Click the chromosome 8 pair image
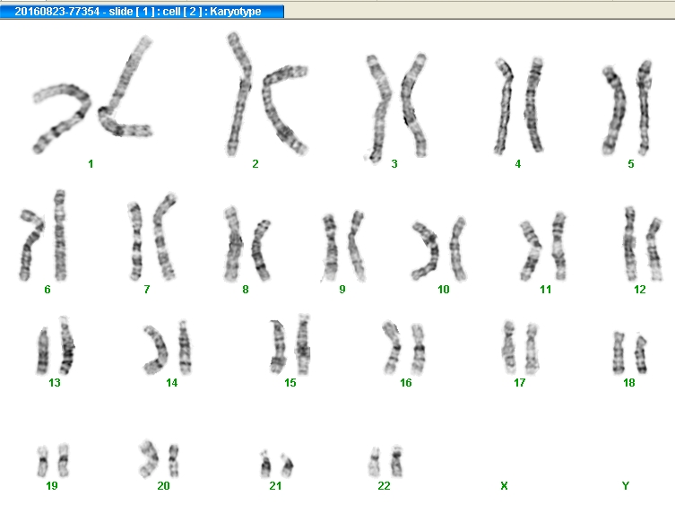The width and height of the screenshot is (675, 522). pyautogui.click(x=247, y=244)
